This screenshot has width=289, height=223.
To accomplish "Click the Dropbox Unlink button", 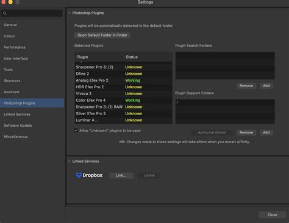I will (149, 175).
